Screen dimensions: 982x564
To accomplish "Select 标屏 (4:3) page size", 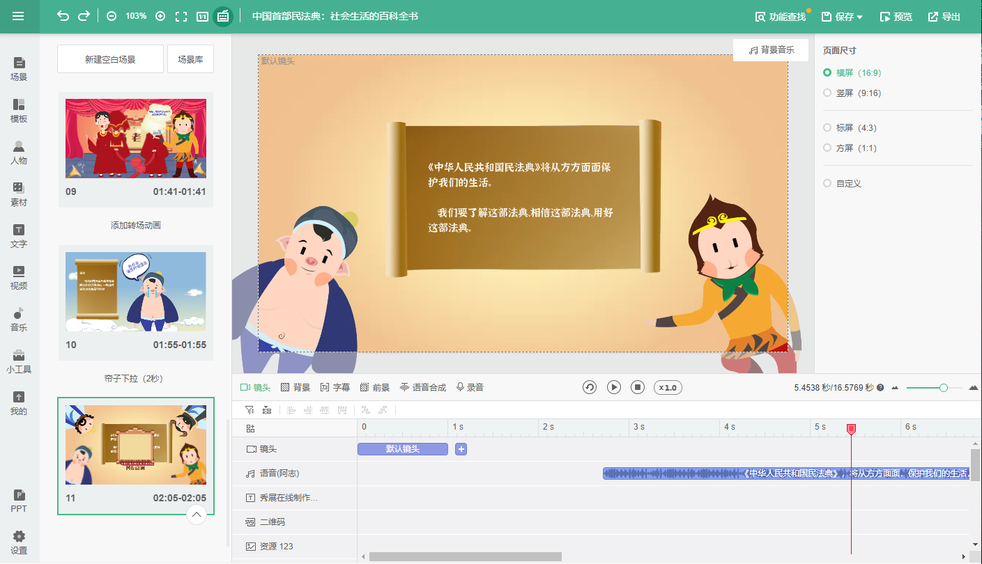I will pyautogui.click(x=850, y=127).
